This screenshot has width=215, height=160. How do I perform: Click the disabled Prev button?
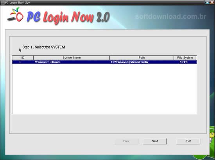tap(126, 141)
